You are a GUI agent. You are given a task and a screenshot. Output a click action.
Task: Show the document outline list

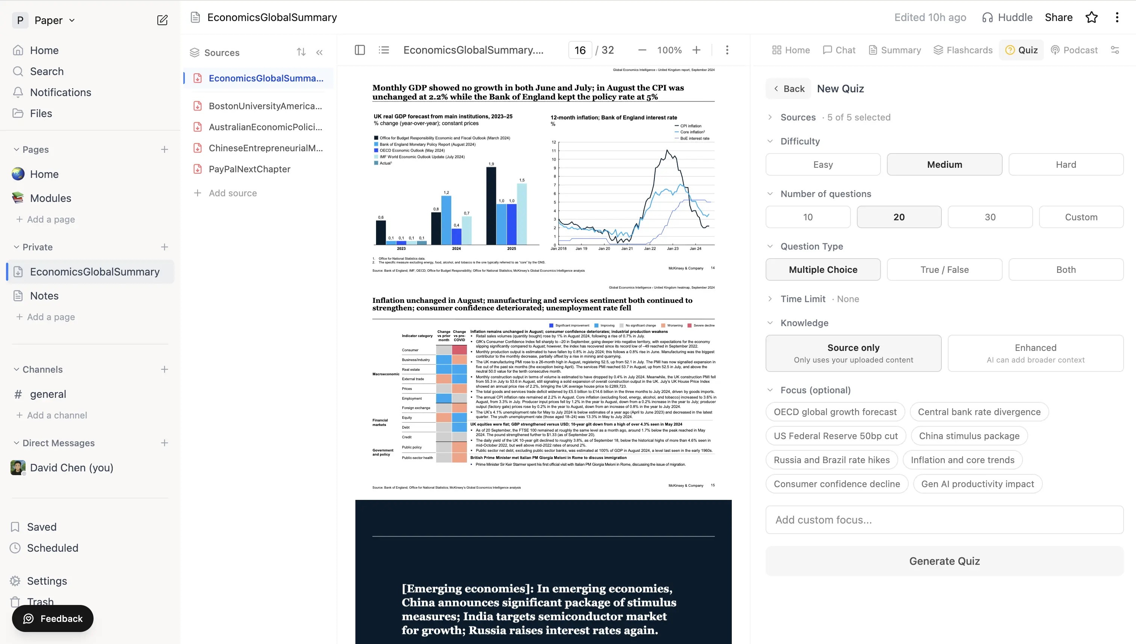click(384, 50)
